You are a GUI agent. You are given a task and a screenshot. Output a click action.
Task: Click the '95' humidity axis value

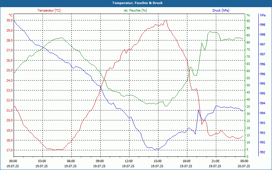(248, 21)
